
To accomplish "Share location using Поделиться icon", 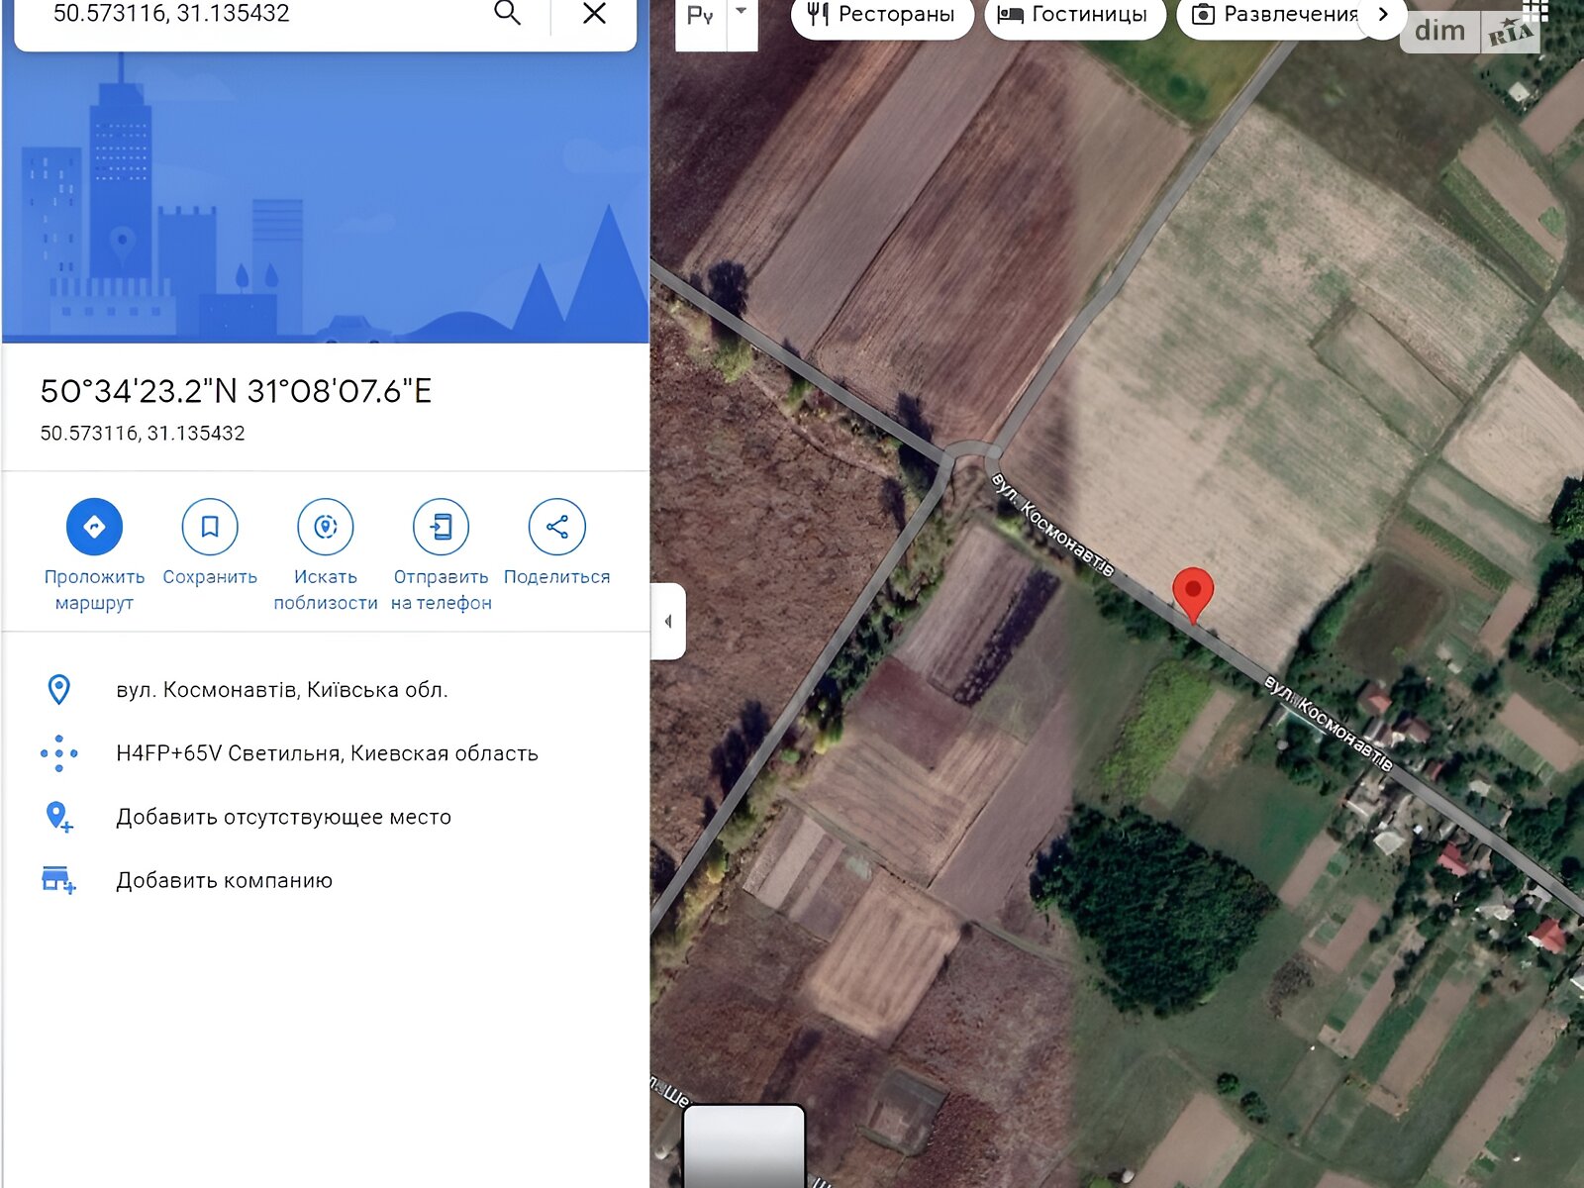I will point(556,527).
